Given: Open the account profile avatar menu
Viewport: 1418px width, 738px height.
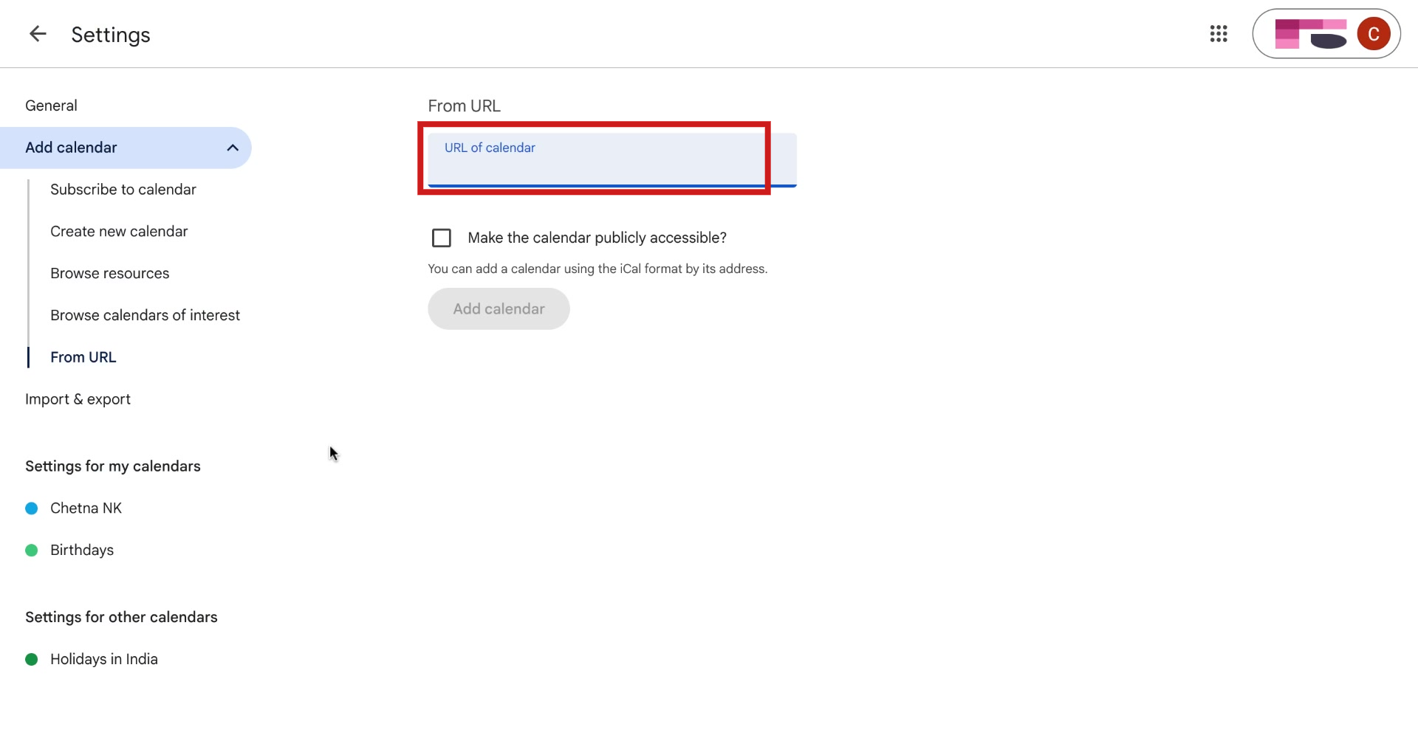Looking at the screenshot, I should point(1373,33).
